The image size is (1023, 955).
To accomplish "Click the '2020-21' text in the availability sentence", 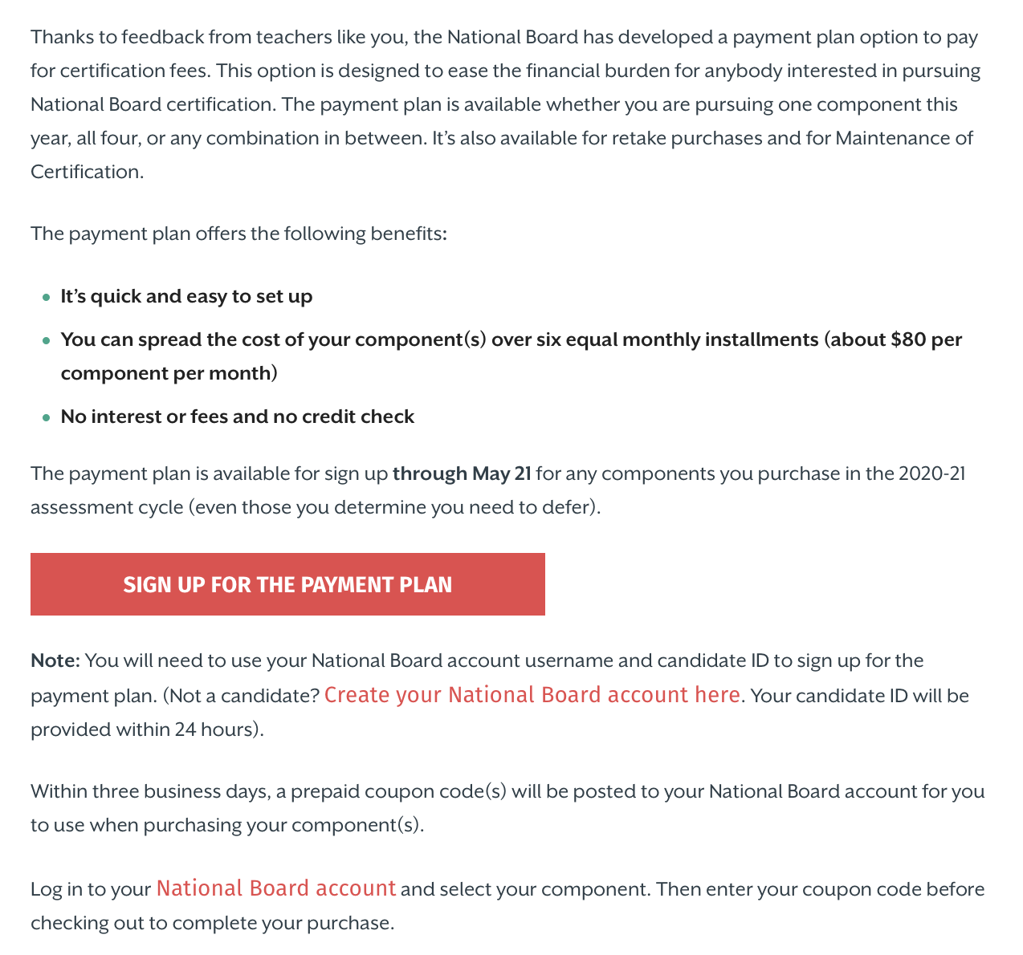I will 931,473.
